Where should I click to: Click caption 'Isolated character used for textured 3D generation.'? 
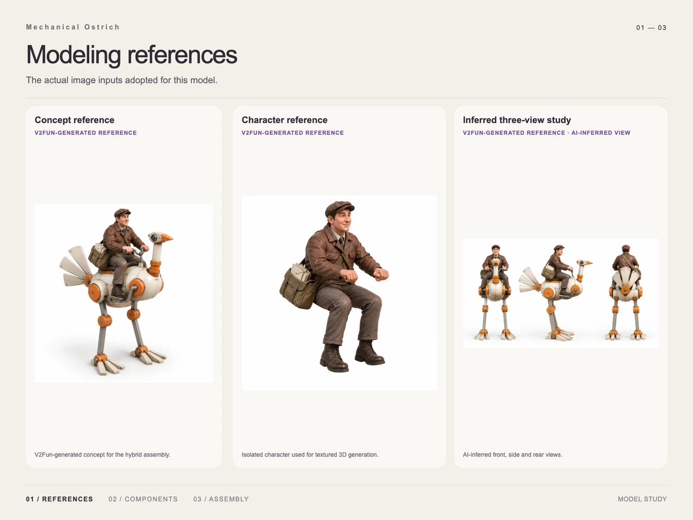point(310,454)
